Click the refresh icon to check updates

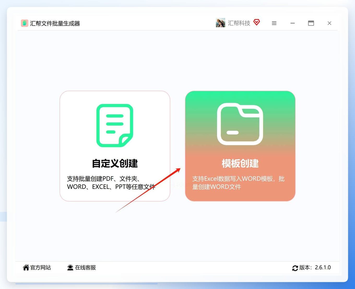click(x=295, y=268)
